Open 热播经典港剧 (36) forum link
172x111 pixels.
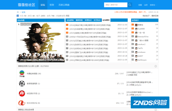[x=34, y=74]
